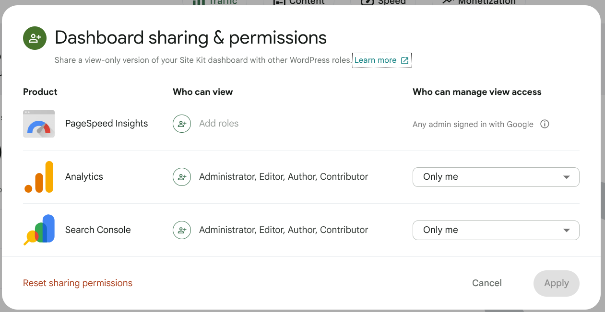Edit the Analytics viewer roles list
Viewport: 605px width, 312px height.
pyautogui.click(x=284, y=177)
